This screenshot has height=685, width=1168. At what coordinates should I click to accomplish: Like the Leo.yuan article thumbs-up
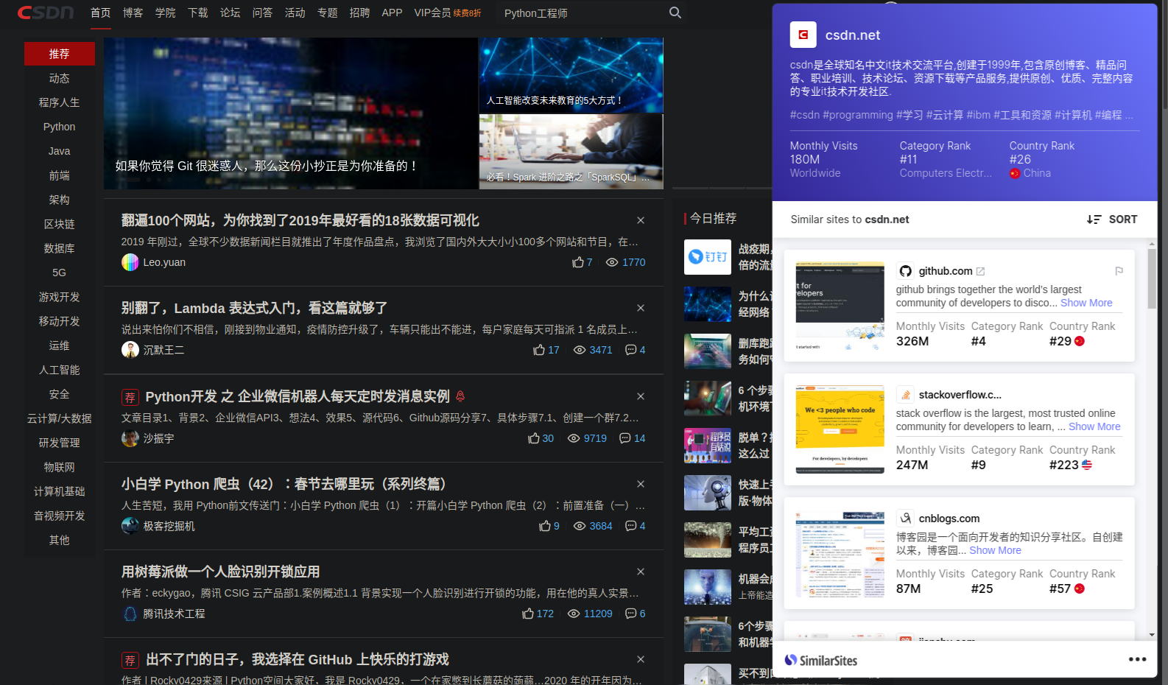[578, 262]
